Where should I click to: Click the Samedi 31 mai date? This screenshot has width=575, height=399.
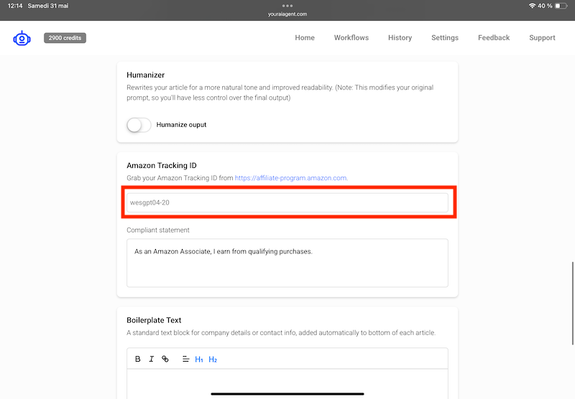[x=48, y=6]
